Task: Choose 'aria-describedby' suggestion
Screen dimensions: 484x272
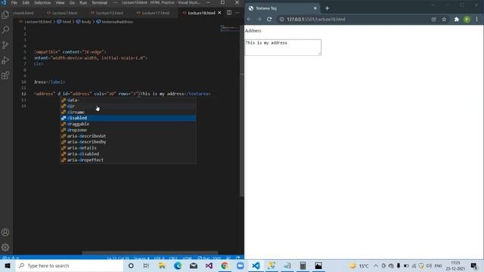Action: 128,142
